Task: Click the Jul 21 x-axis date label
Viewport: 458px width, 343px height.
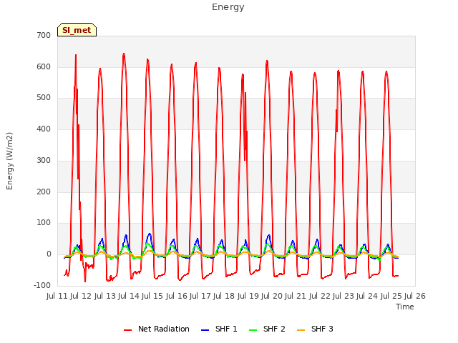Action: pos(296,297)
